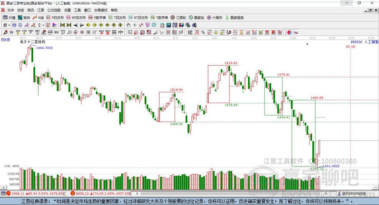Open the 设置 menu
Image resolution: width=379 pixels, height=205 pixels.
[67, 10]
